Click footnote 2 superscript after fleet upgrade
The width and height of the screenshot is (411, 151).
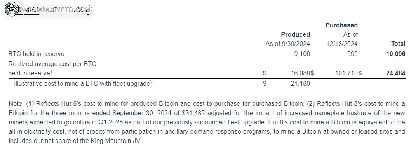pyautogui.click(x=151, y=82)
